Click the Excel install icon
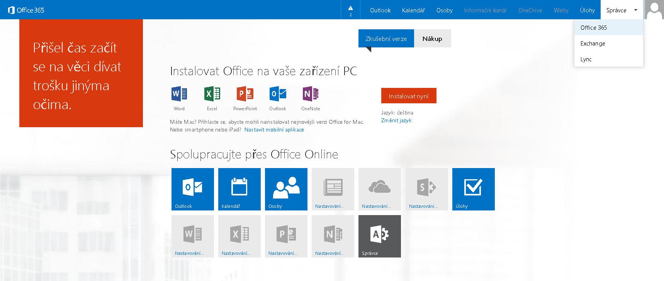Screen dimensions: 664x281 pos(212,94)
